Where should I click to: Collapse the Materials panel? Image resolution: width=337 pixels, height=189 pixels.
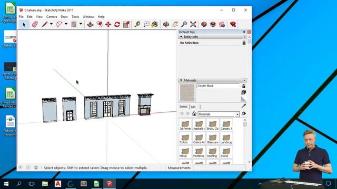pyautogui.click(x=181, y=80)
